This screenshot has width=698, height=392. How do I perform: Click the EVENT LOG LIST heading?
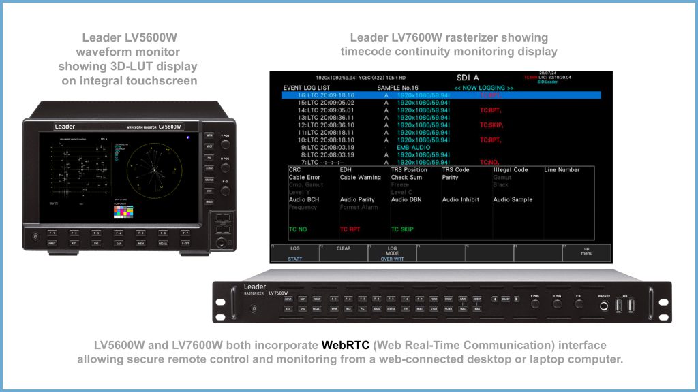pyautogui.click(x=307, y=88)
